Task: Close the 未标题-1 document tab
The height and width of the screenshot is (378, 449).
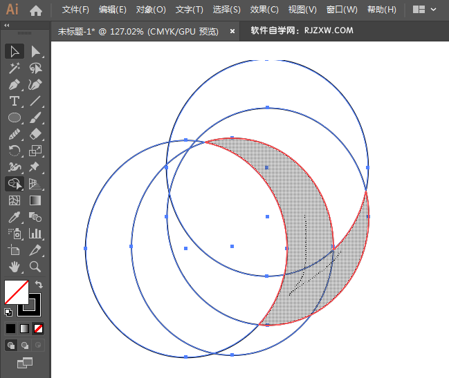Action: click(232, 31)
